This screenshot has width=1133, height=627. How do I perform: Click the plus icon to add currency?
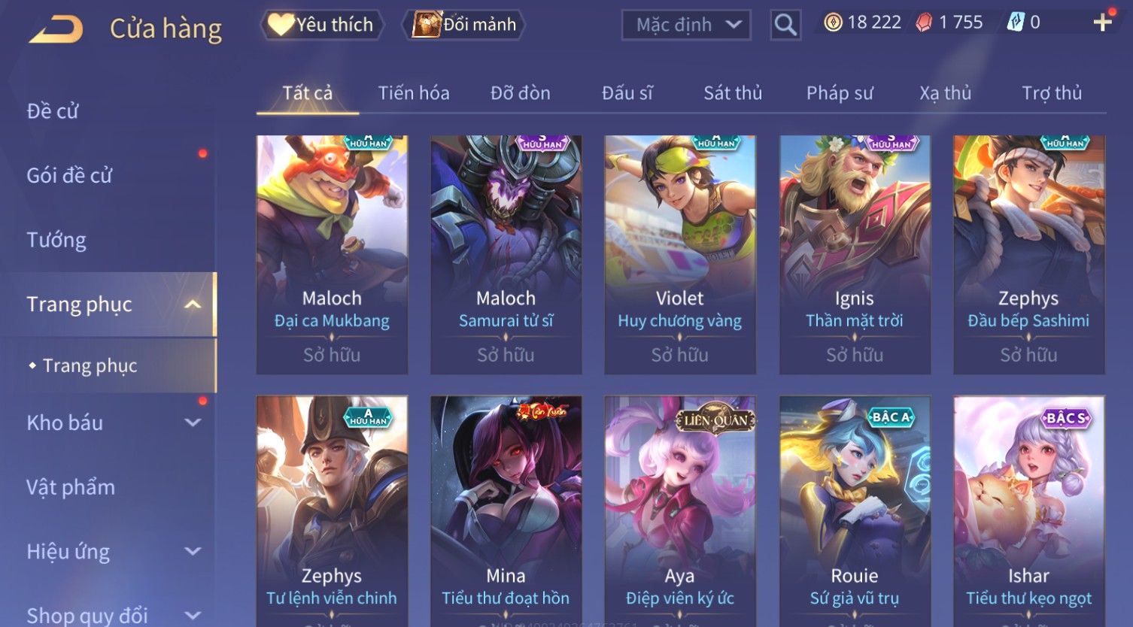(x=1103, y=23)
